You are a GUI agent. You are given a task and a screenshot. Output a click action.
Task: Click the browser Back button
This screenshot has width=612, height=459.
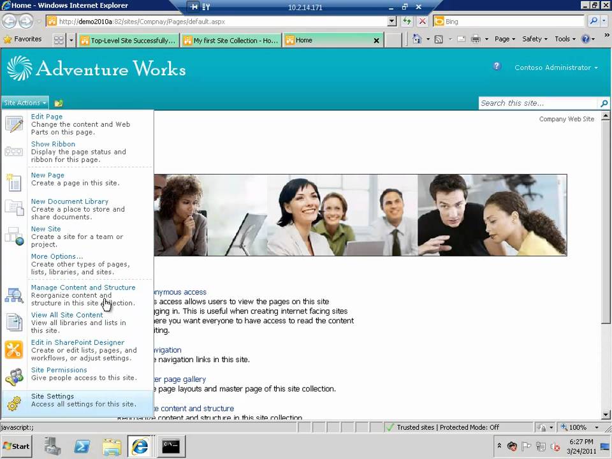coord(10,21)
